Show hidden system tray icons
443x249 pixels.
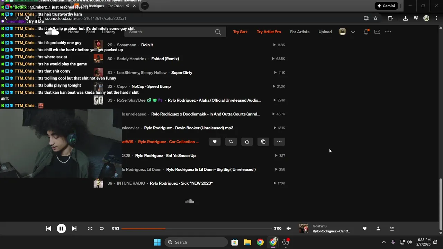(383, 242)
